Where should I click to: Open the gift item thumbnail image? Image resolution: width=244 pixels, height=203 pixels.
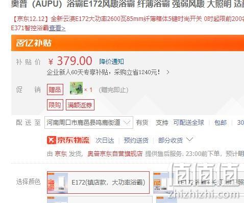[x=76, y=88]
